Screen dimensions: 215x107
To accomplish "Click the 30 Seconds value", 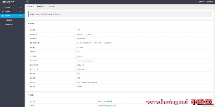I will (81, 65).
